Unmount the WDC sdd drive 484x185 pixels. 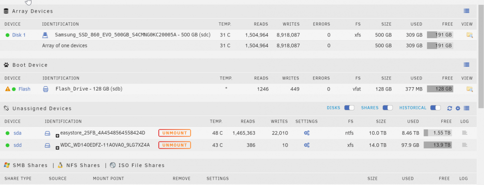tap(175, 145)
